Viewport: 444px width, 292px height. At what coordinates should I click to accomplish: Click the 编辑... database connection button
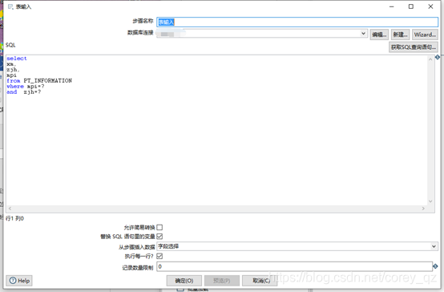pos(379,34)
